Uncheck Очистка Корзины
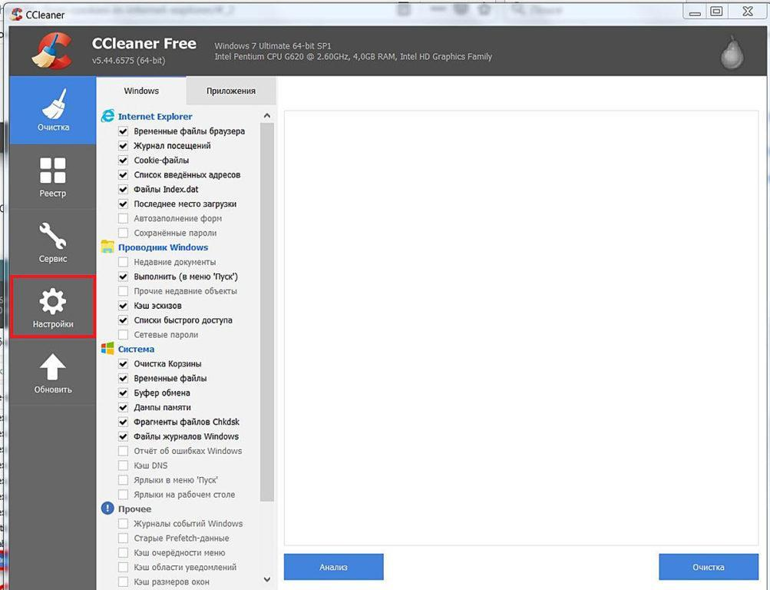 pos(124,364)
